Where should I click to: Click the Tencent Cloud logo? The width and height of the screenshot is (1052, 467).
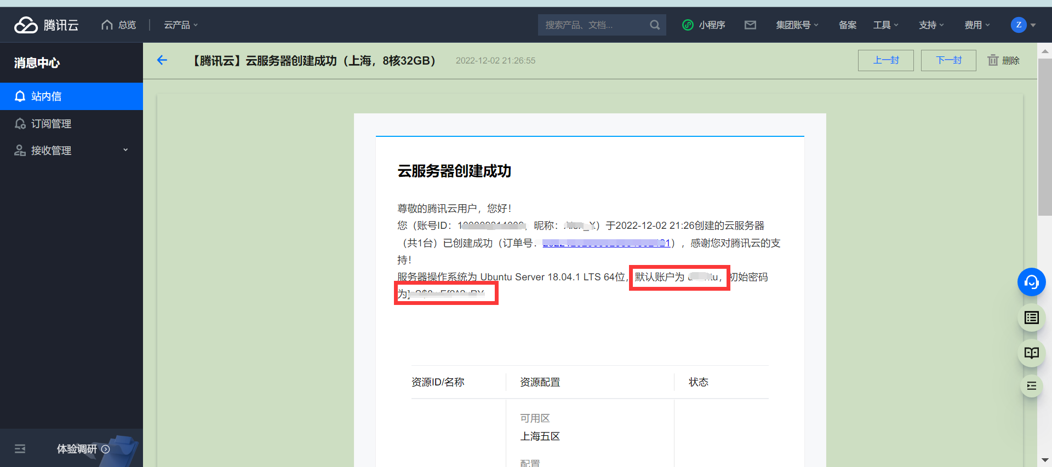coord(46,25)
